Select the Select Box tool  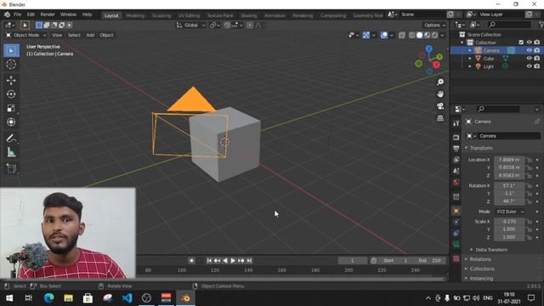(11, 51)
